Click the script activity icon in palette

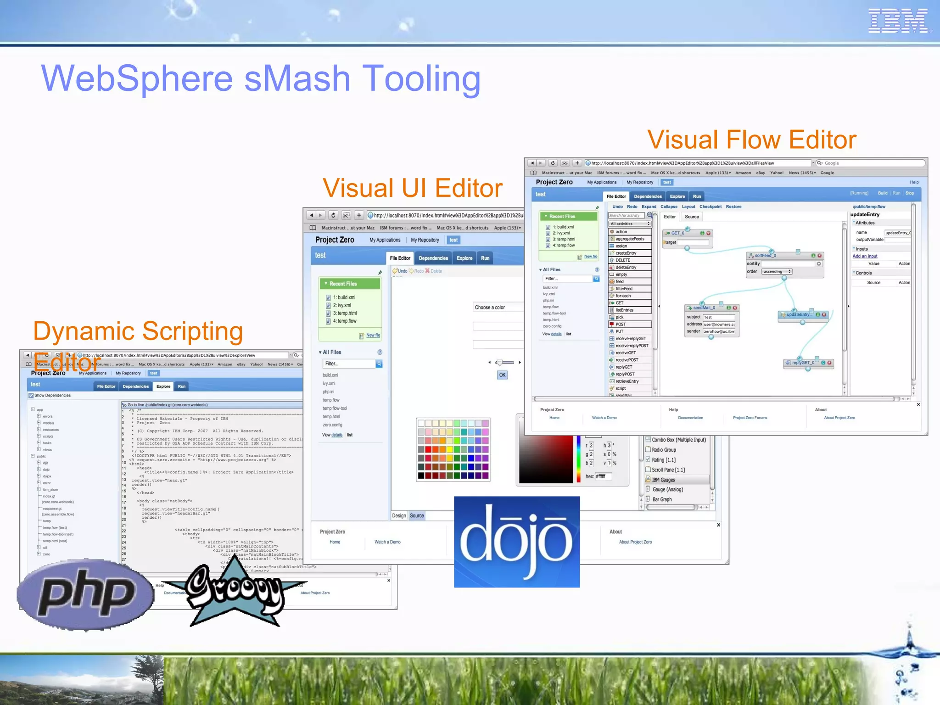click(x=612, y=388)
